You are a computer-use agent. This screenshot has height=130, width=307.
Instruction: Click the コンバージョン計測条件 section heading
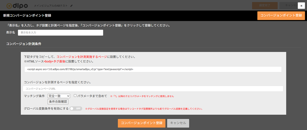pos(24,44)
